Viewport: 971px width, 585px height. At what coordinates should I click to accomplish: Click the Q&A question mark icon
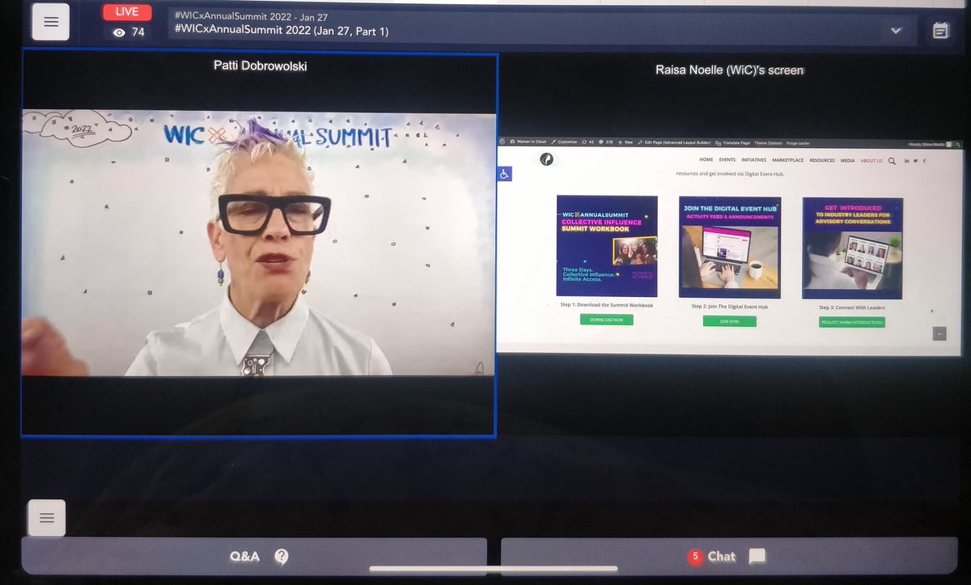281,557
